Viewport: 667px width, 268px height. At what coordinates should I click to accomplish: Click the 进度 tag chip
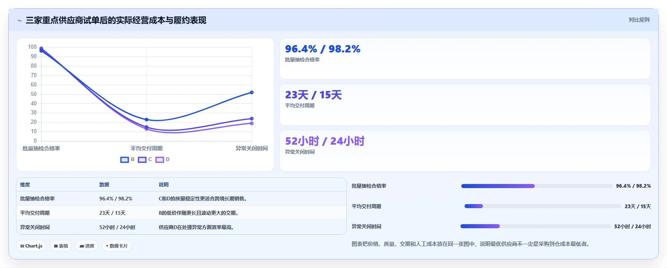tap(87, 246)
